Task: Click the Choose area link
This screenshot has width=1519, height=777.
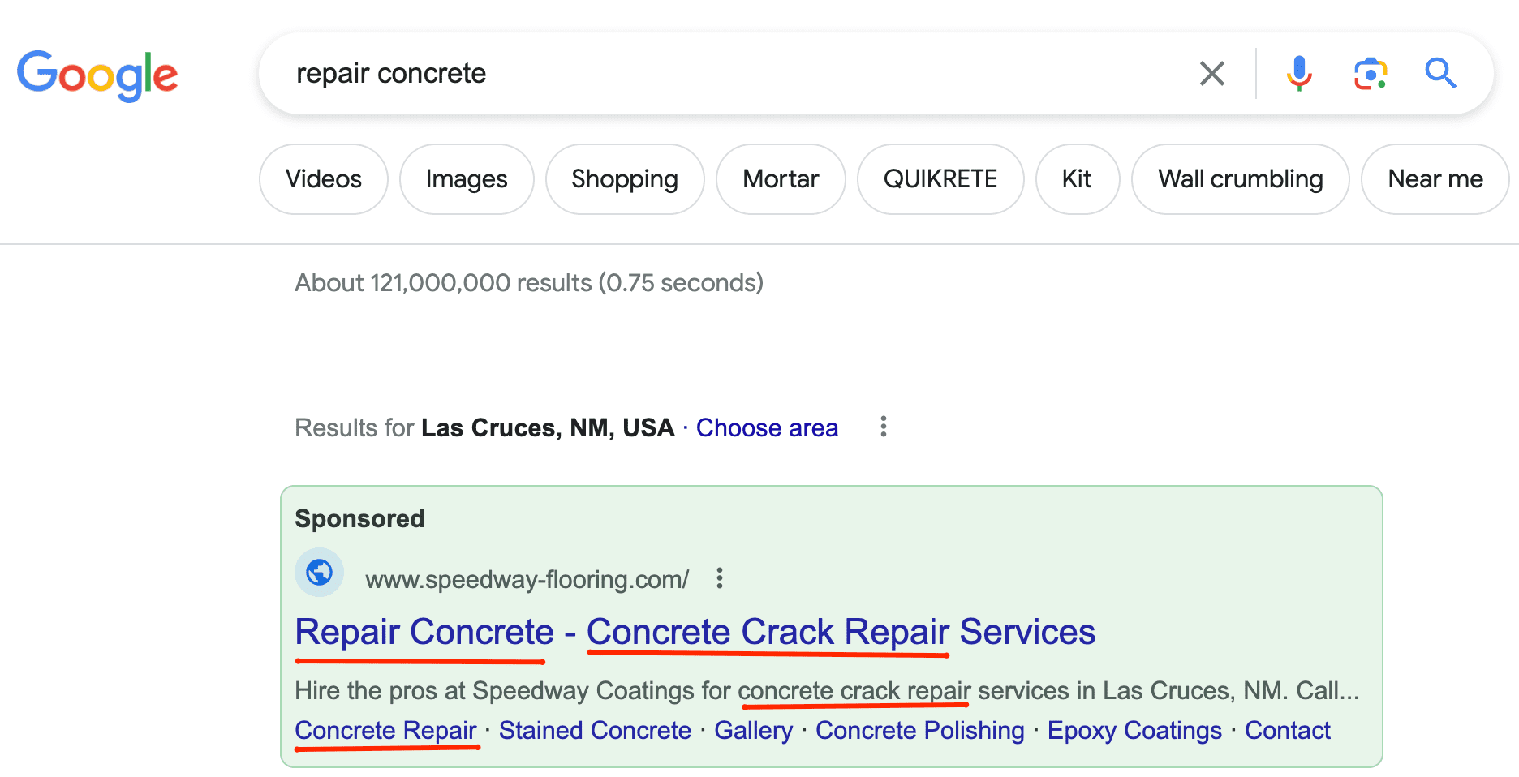Action: 767,427
